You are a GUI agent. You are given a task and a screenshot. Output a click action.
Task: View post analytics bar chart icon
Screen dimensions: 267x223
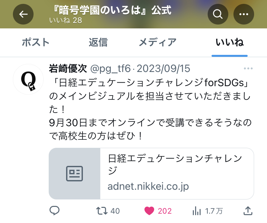click(197, 211)
